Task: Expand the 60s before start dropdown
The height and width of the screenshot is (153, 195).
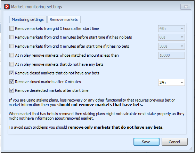Action: pyautogui.click(x=171, y=37)
